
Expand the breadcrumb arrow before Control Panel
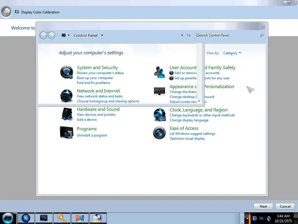[69, 35]
